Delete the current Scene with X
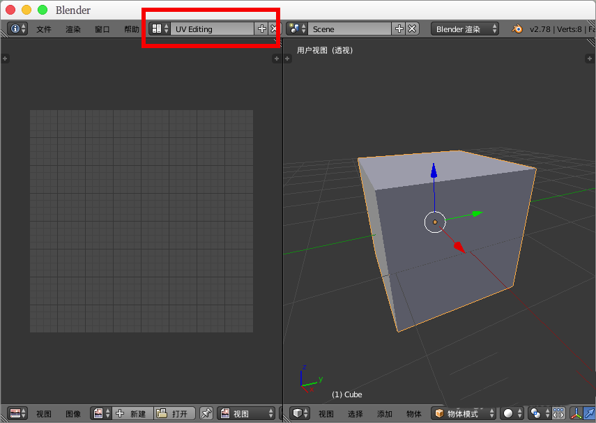 pyautogui.click(x=412, y=29)
